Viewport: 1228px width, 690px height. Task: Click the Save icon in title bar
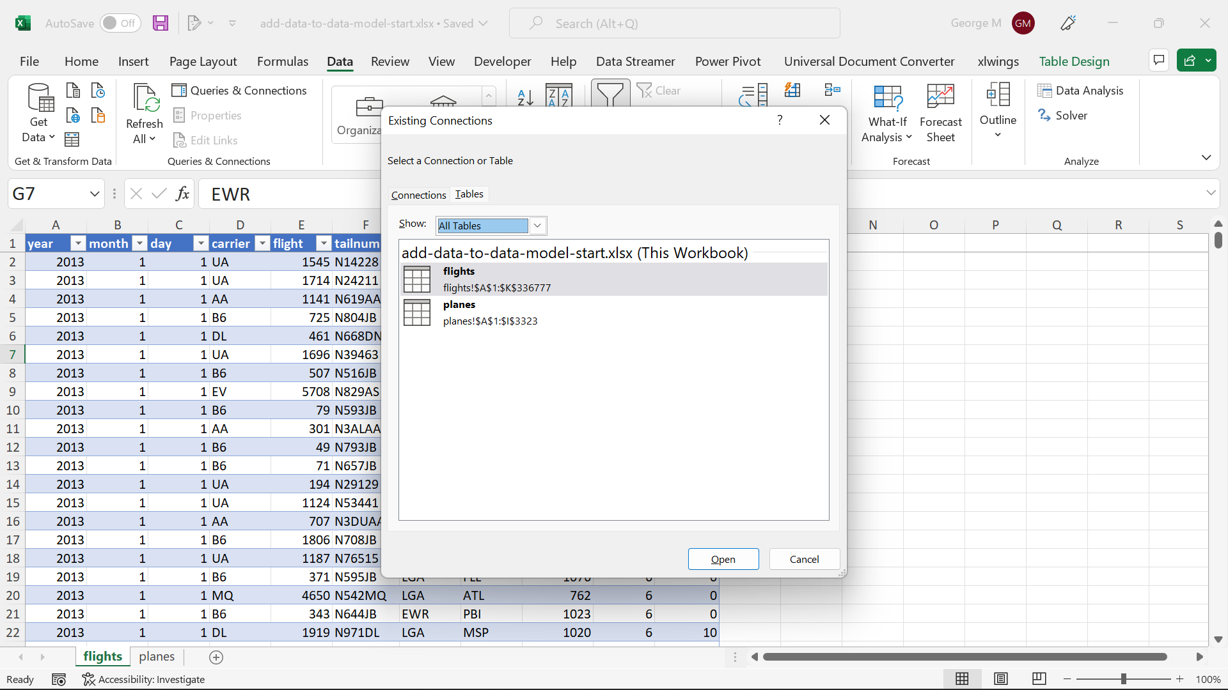click(x=161, y=24)
